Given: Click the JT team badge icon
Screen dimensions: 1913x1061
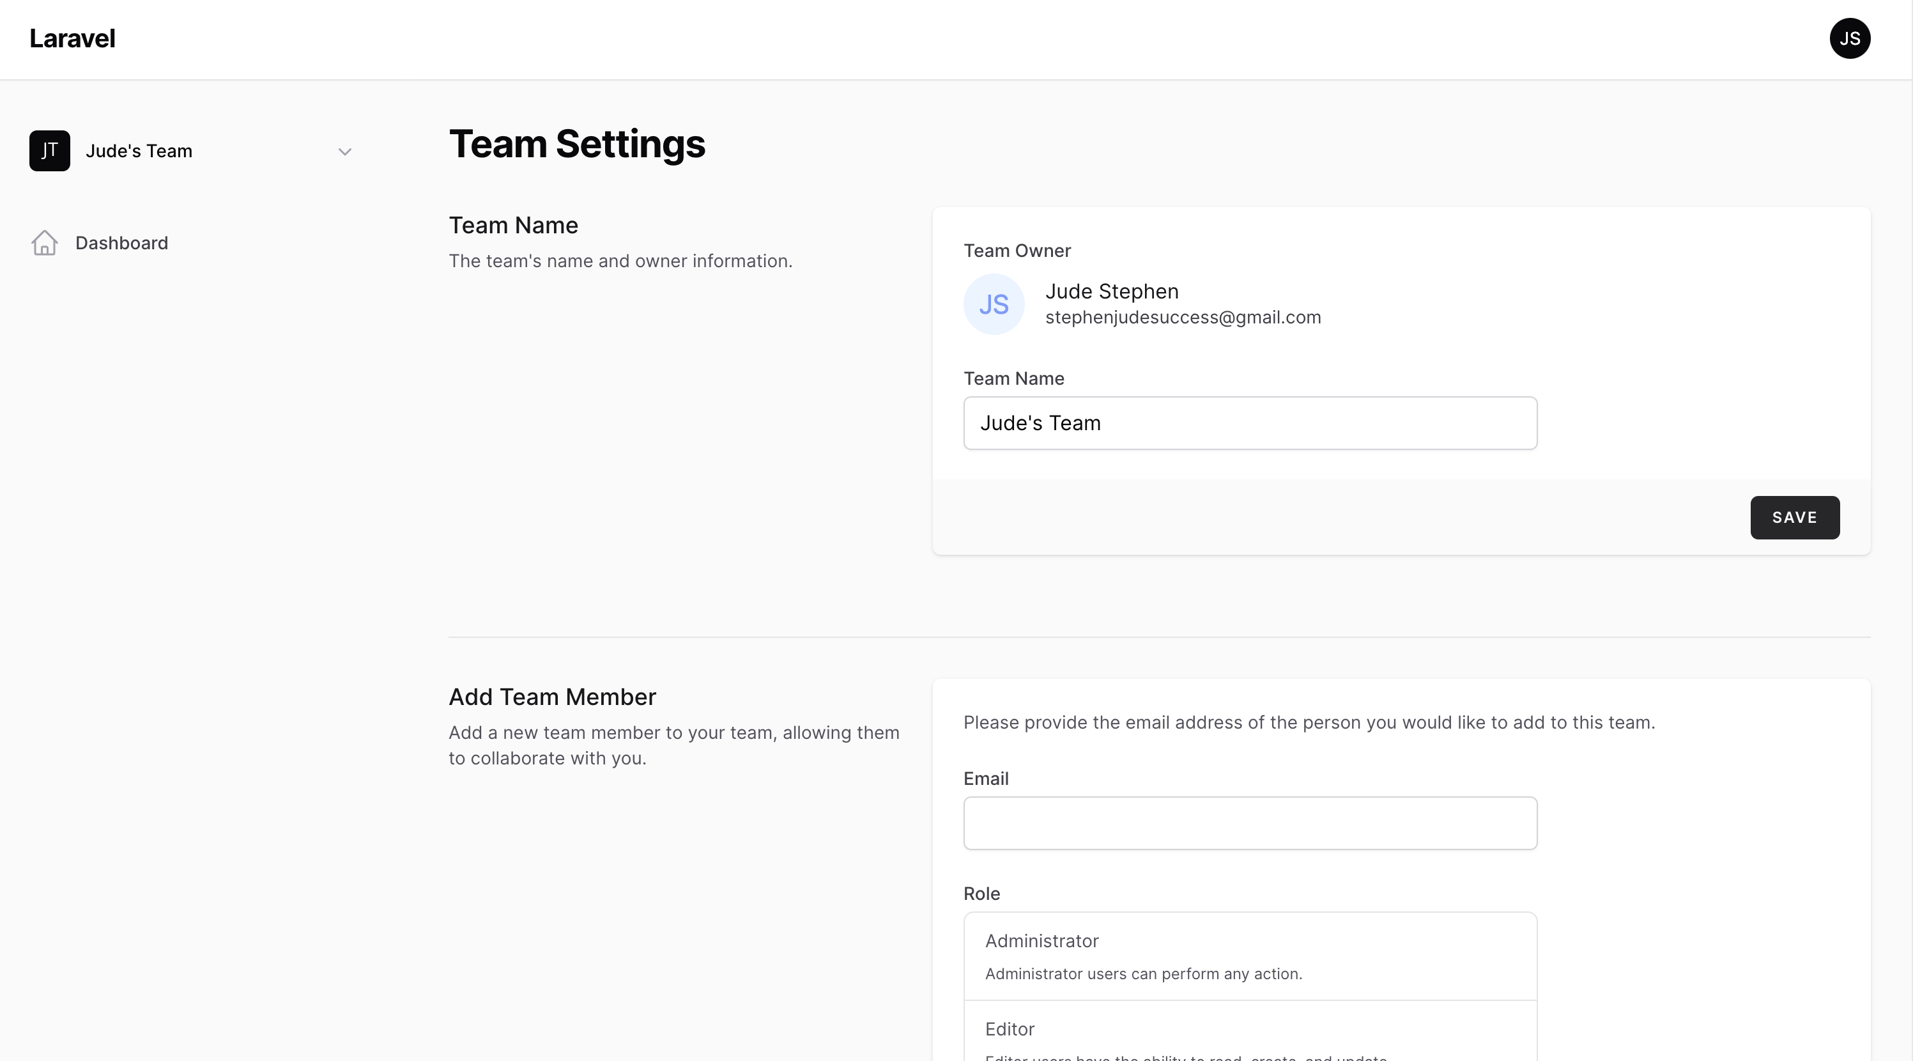Looking at the screenshot, I should pos(50,151).
